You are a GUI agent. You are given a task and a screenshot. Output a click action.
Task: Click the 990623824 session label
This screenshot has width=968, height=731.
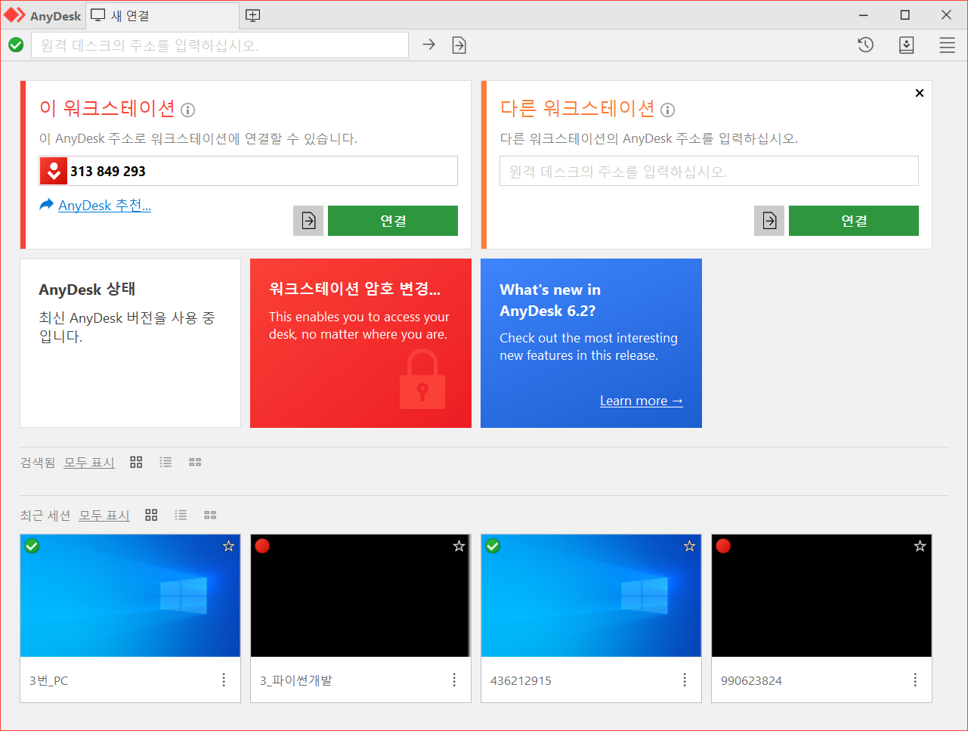tap(751, 680)
